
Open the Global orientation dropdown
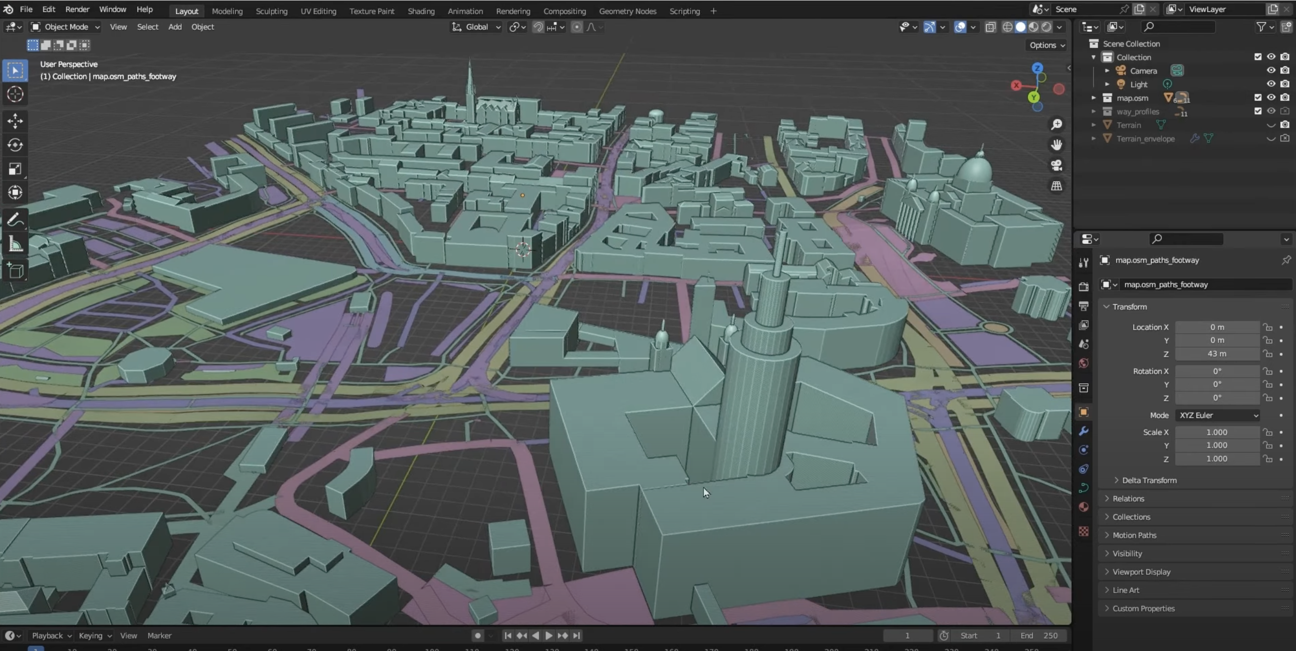(x=476, y=27)
